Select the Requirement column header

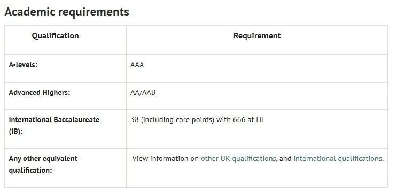coord(257,36)
